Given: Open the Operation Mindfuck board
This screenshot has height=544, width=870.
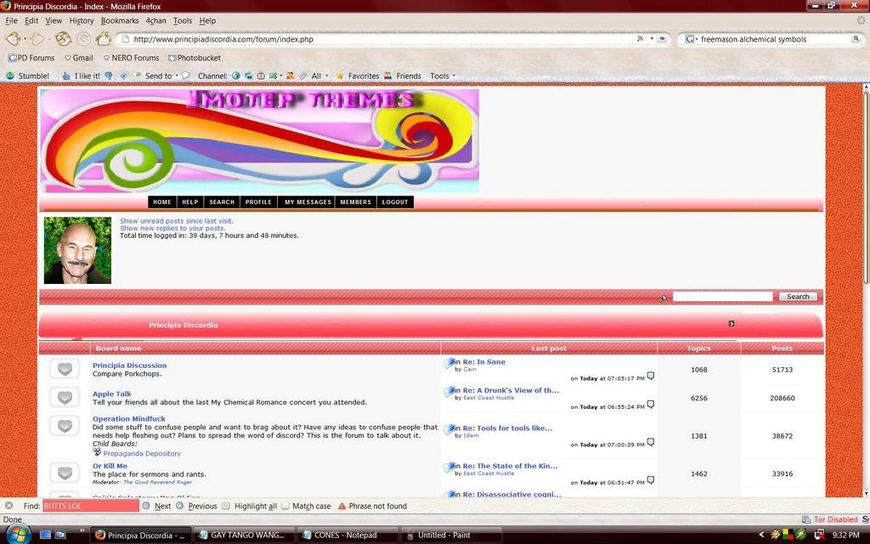Looking at the screenshot, I should click(x=129, y=418).
